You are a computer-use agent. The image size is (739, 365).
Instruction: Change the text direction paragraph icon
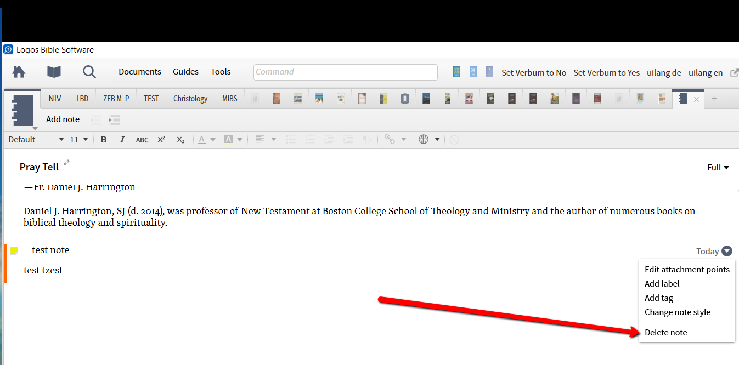[x=367, y=140]
